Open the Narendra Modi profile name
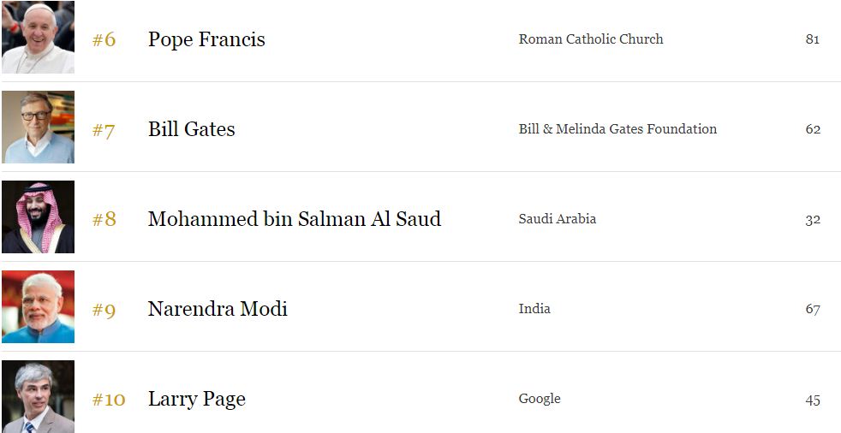Screen dimensions: 841x433 (218, 309)
